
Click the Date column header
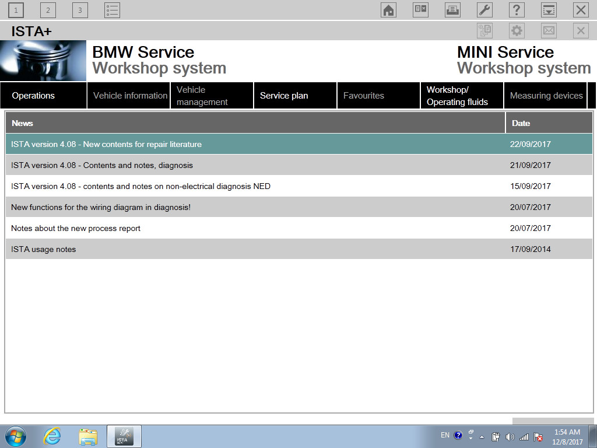(x=549, y=123)
